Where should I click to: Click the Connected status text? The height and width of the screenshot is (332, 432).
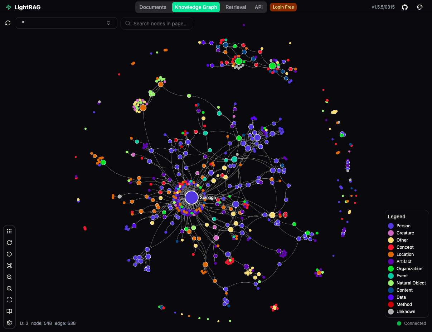pyautogui.click(x=415, y=323)
